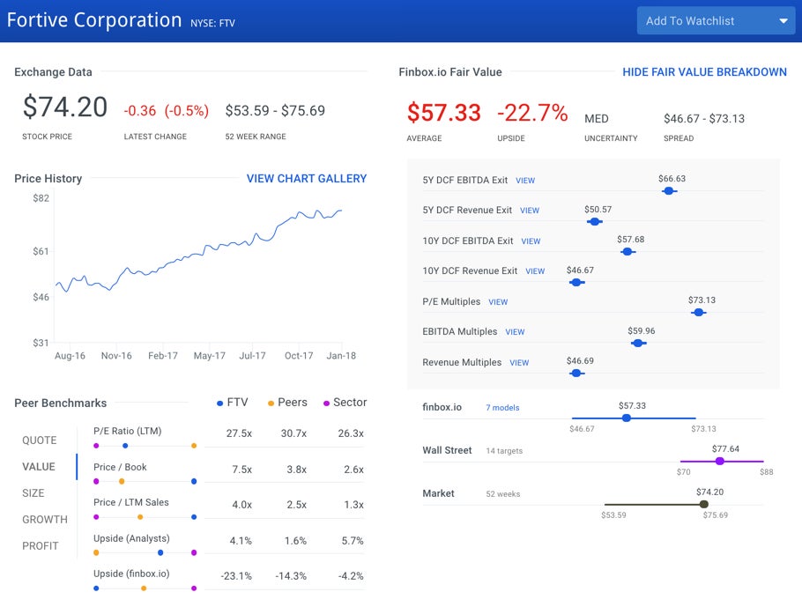Click the FTV Price / LTM Sales value 4.0x
802x607 pixels.
pos(242,505)
